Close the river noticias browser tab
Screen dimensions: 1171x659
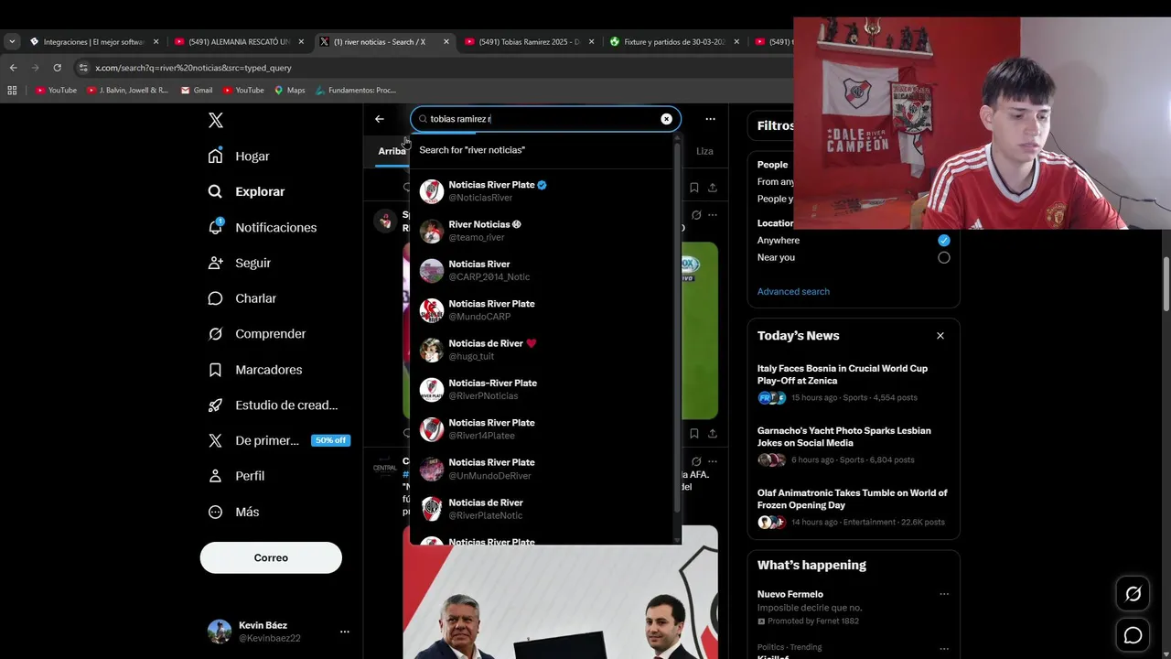click(446, 42)
